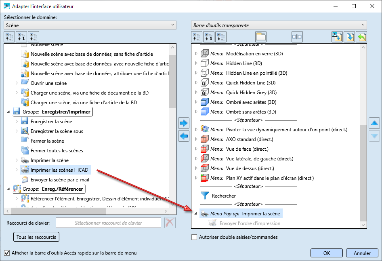Viewport: 382px width, 261px height.
Task: Click Tous les raccourcis button
Action: 36,237
